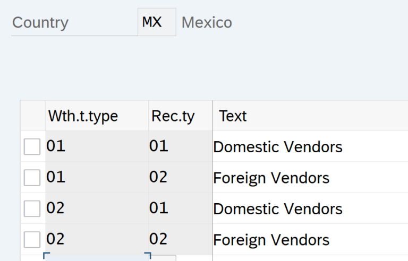Mark the row selector for type 02 Domestic Vendors
Viewport: 408px width, 261px height.
(x=32, y=208)
